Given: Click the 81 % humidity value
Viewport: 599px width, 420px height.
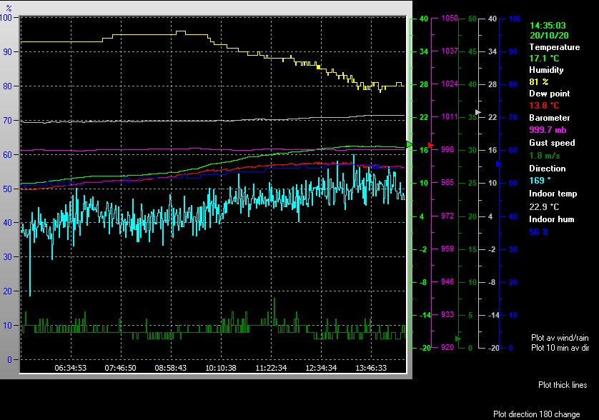Looking at the screenshot, I should (x=539, y=81).
